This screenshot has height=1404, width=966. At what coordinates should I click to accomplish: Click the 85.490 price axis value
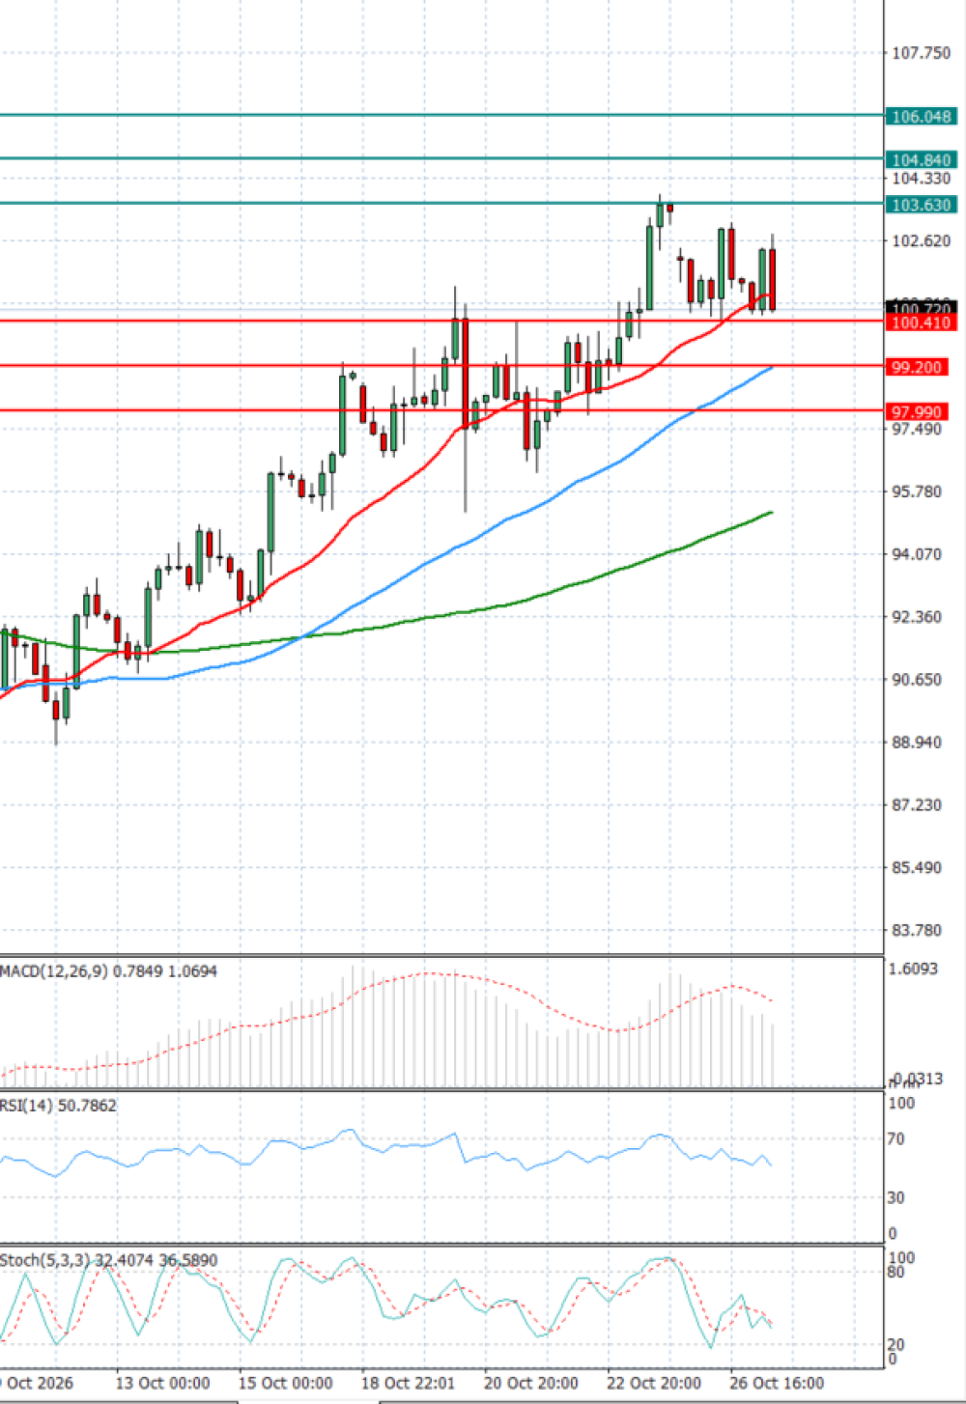tap(916, 867)
